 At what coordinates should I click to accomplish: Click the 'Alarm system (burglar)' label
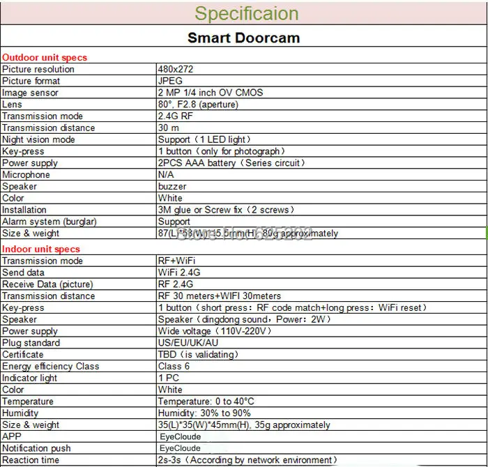(49, 222)
